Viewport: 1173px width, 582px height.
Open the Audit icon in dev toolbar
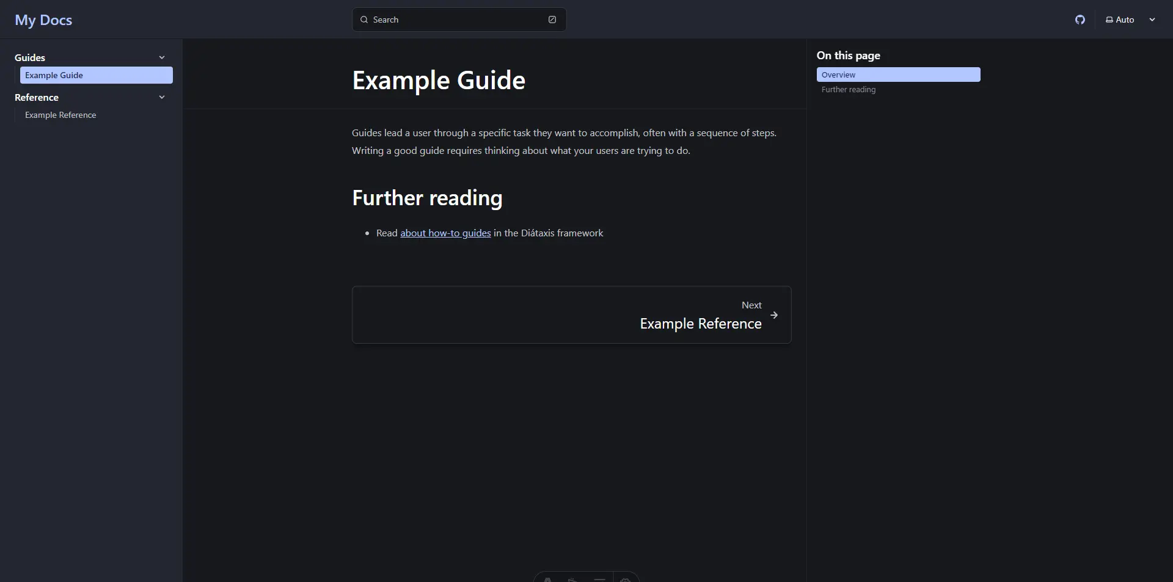(x=599, y=578)
